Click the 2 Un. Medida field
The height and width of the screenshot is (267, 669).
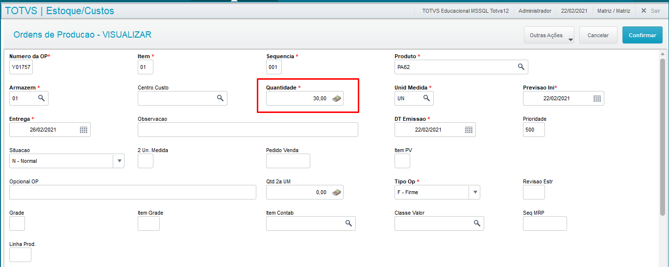(146, 161)
